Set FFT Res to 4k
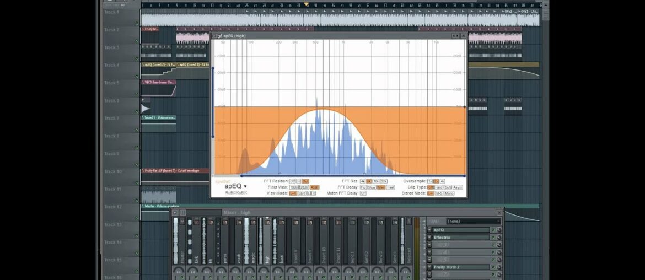Viewport: 645px width, 280px height. click(x=363, y=181)
